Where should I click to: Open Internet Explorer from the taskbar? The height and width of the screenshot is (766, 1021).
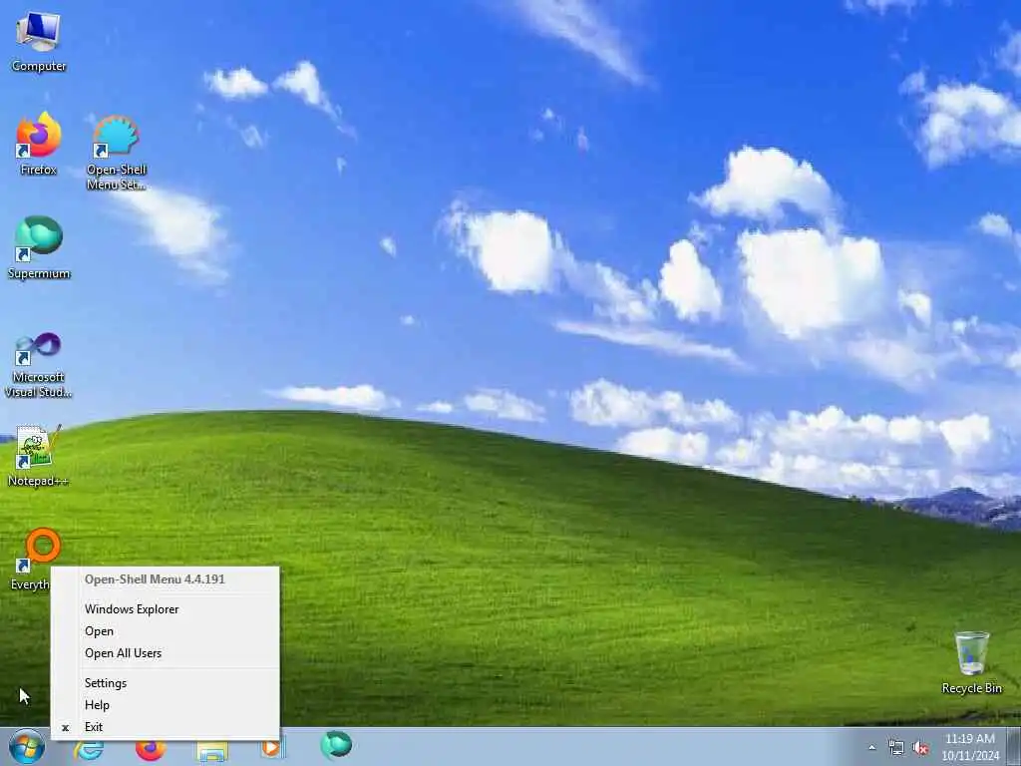89,750
